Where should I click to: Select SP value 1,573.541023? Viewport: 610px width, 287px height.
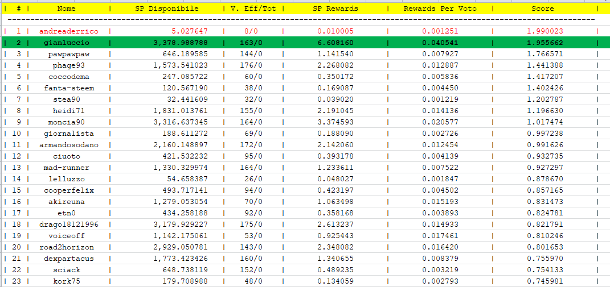click(181, 65)
